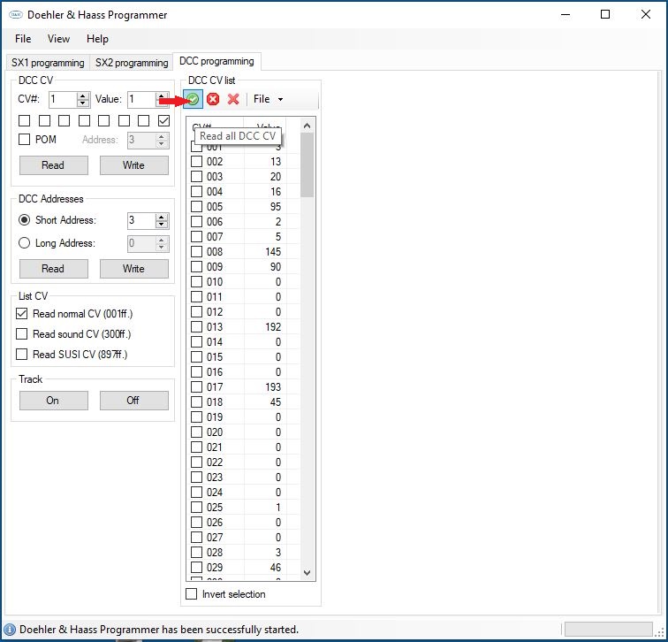Toggle the Invert selection checkbox
This screenshot has height=642, width=668.
pyautogui.click(x=191, y=594)
